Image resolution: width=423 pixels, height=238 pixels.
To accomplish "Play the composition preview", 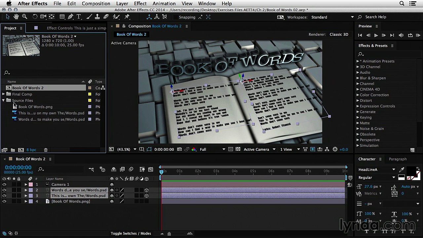I will click(376, 35).
